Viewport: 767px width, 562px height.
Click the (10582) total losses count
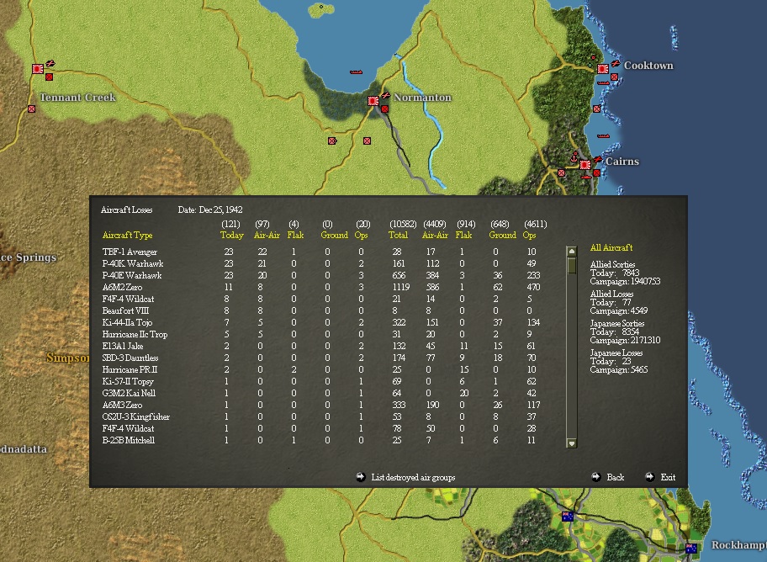click(403, 224)
